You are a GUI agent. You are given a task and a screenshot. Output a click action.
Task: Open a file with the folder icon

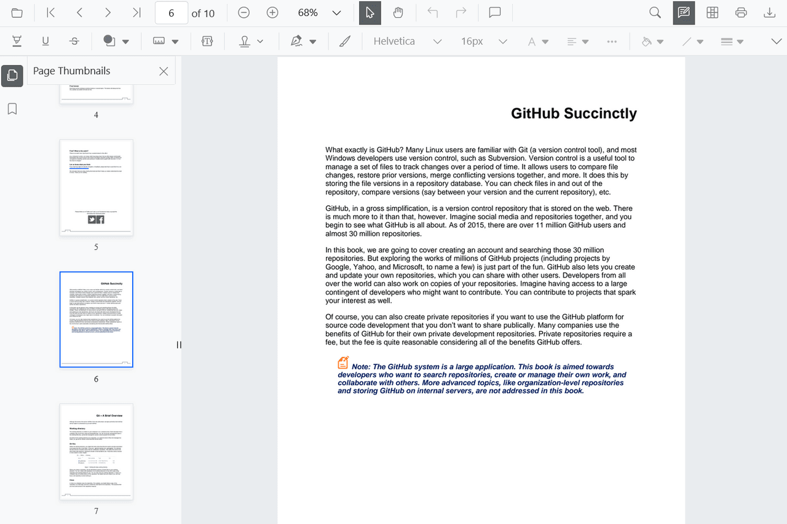[x=17, y=13]
